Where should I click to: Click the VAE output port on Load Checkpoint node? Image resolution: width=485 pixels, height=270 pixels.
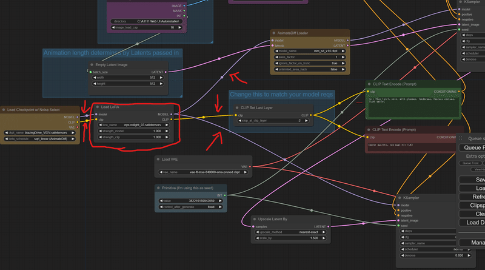coord(78,127)
